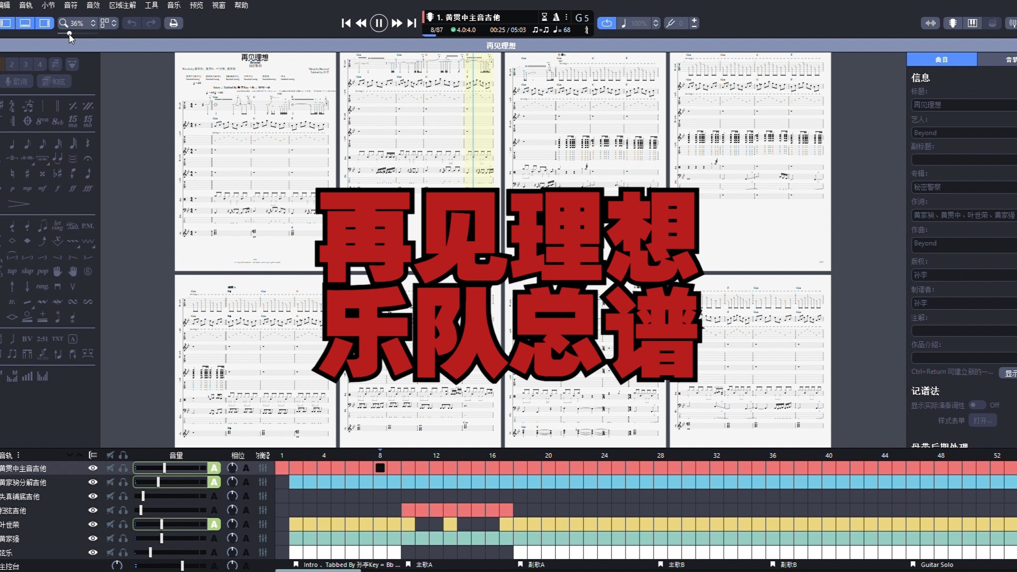The width and height of the screenshot is (1017, 572).
Task: Jump to the last bar
Action: 412,23
